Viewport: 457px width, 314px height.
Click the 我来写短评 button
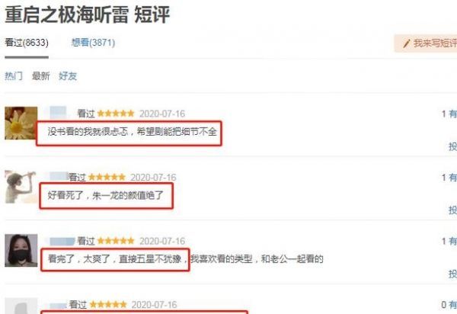tap(426, 43)
